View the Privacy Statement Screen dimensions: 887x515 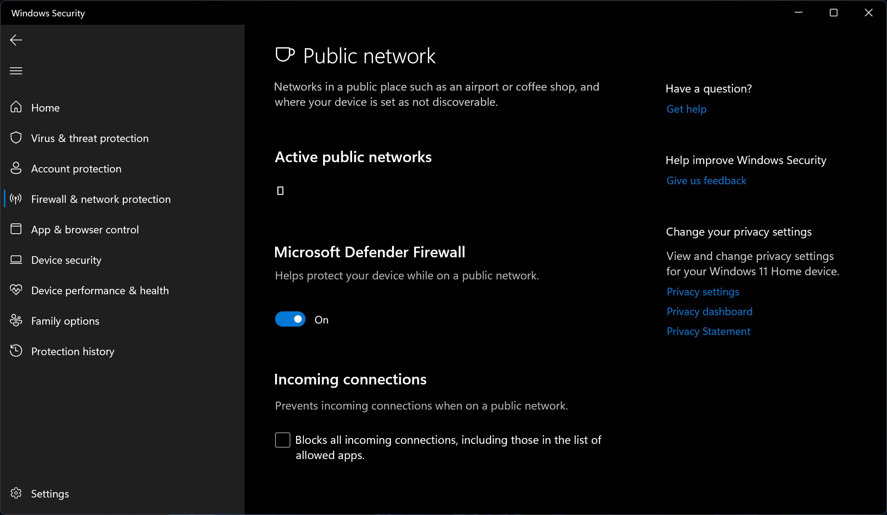click(708, 331)
